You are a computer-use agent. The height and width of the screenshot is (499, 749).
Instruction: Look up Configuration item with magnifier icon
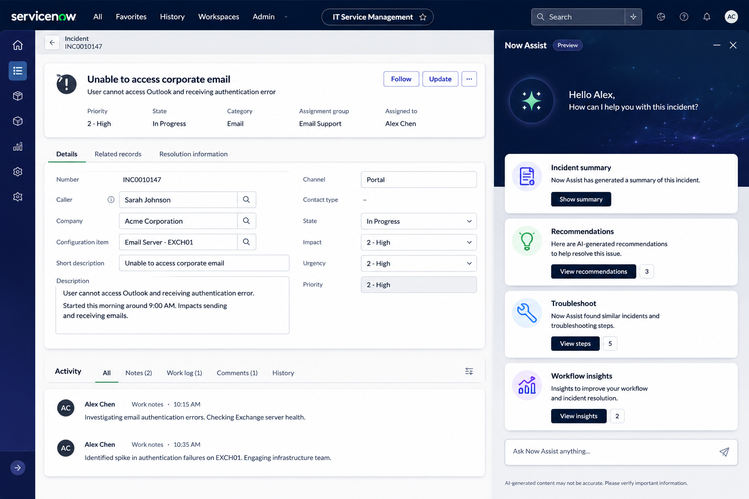pos(246,242)
